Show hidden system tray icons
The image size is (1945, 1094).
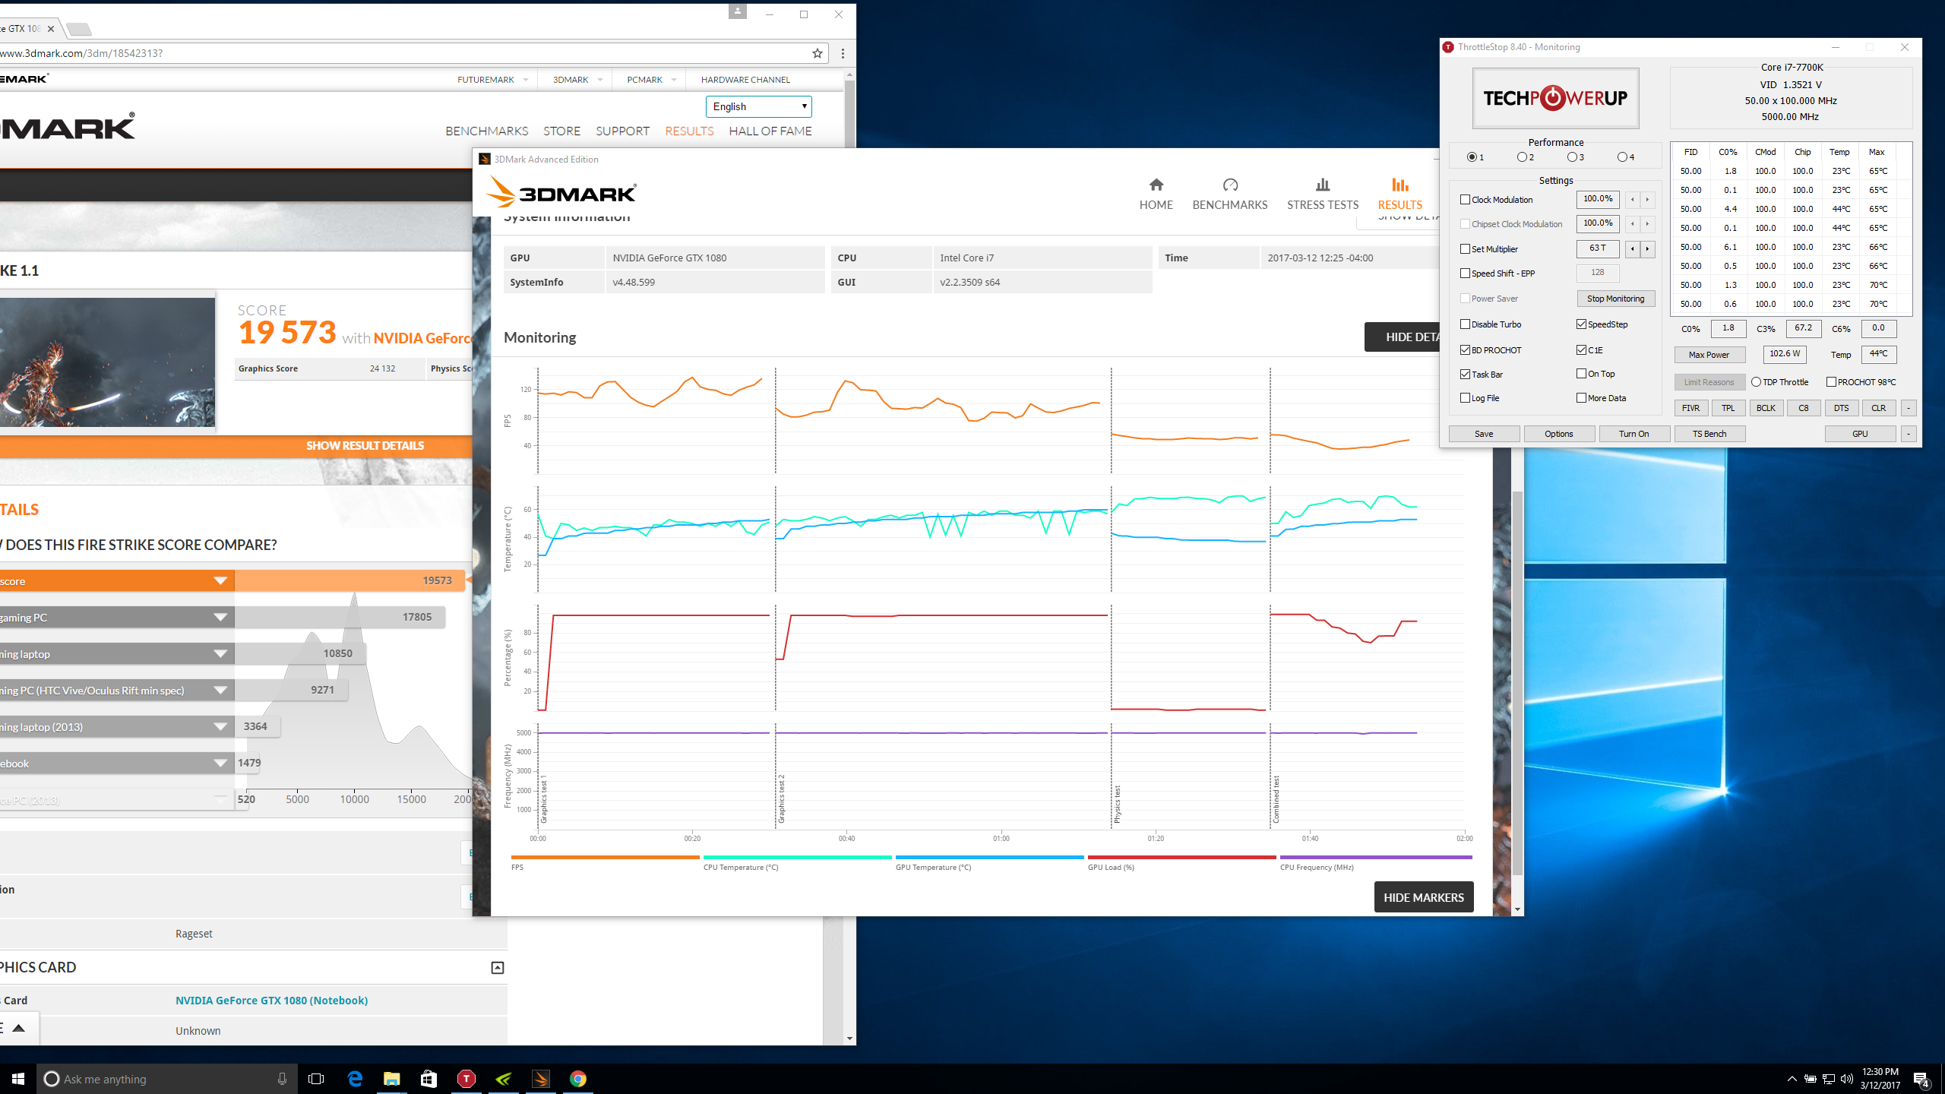pos(1792,1079)
